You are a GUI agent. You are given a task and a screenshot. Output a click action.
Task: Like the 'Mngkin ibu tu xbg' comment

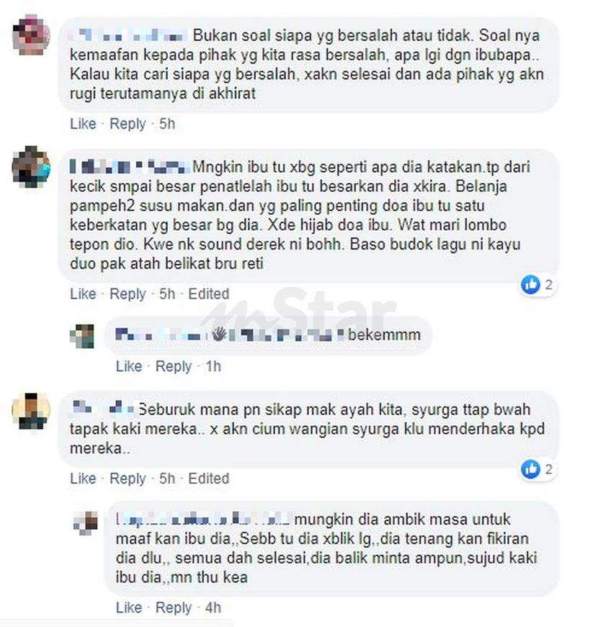[x=83, y=294]
